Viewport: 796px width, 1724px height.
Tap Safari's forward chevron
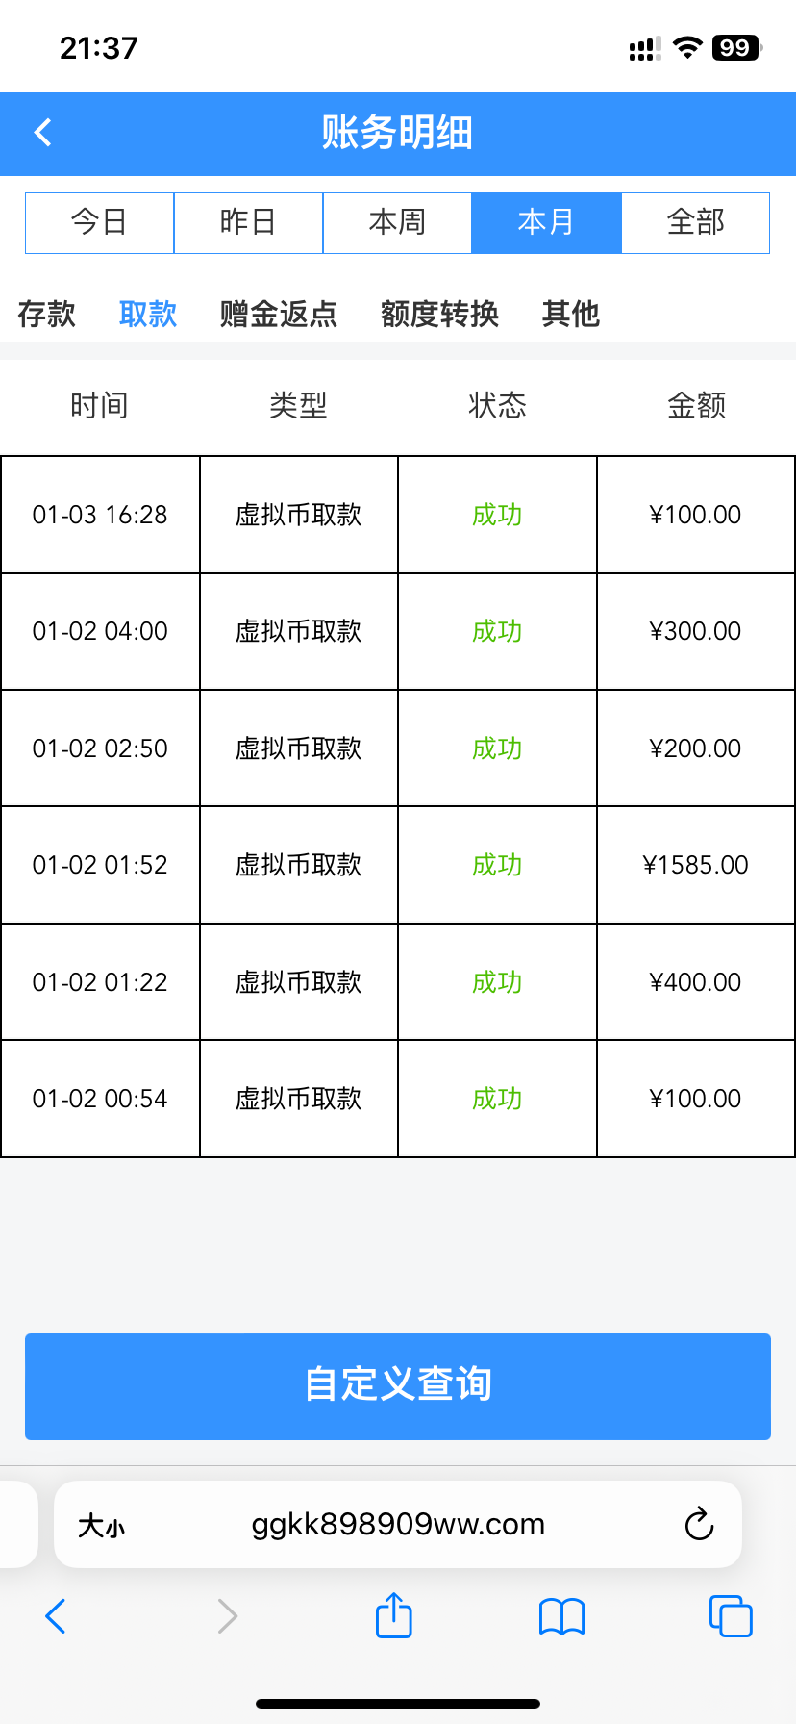(227, 1616)
